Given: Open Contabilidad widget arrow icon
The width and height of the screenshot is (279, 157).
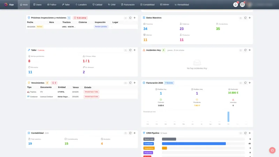Looking at the screenshot, I should (x=135, y=133).
